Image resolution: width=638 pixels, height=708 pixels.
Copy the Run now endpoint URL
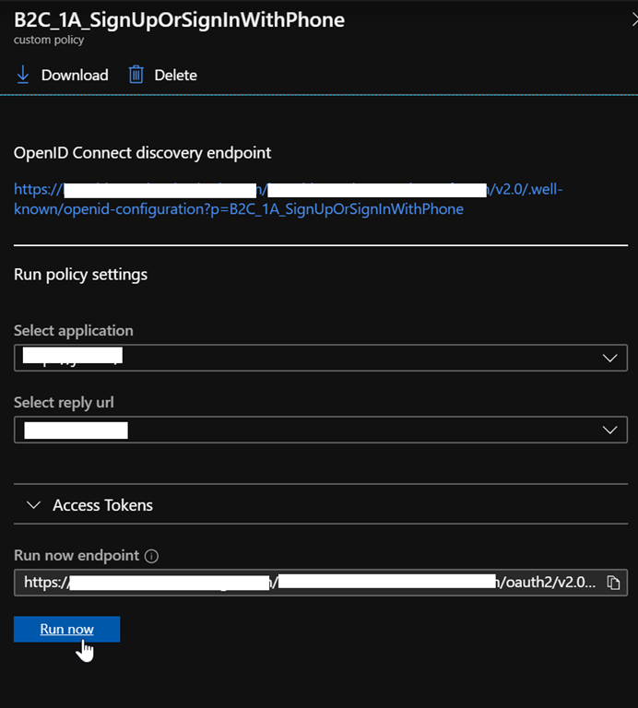point(613,583)
